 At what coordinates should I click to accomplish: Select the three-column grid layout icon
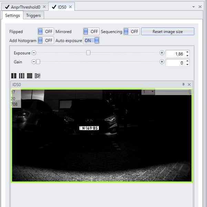coord(22,76)
